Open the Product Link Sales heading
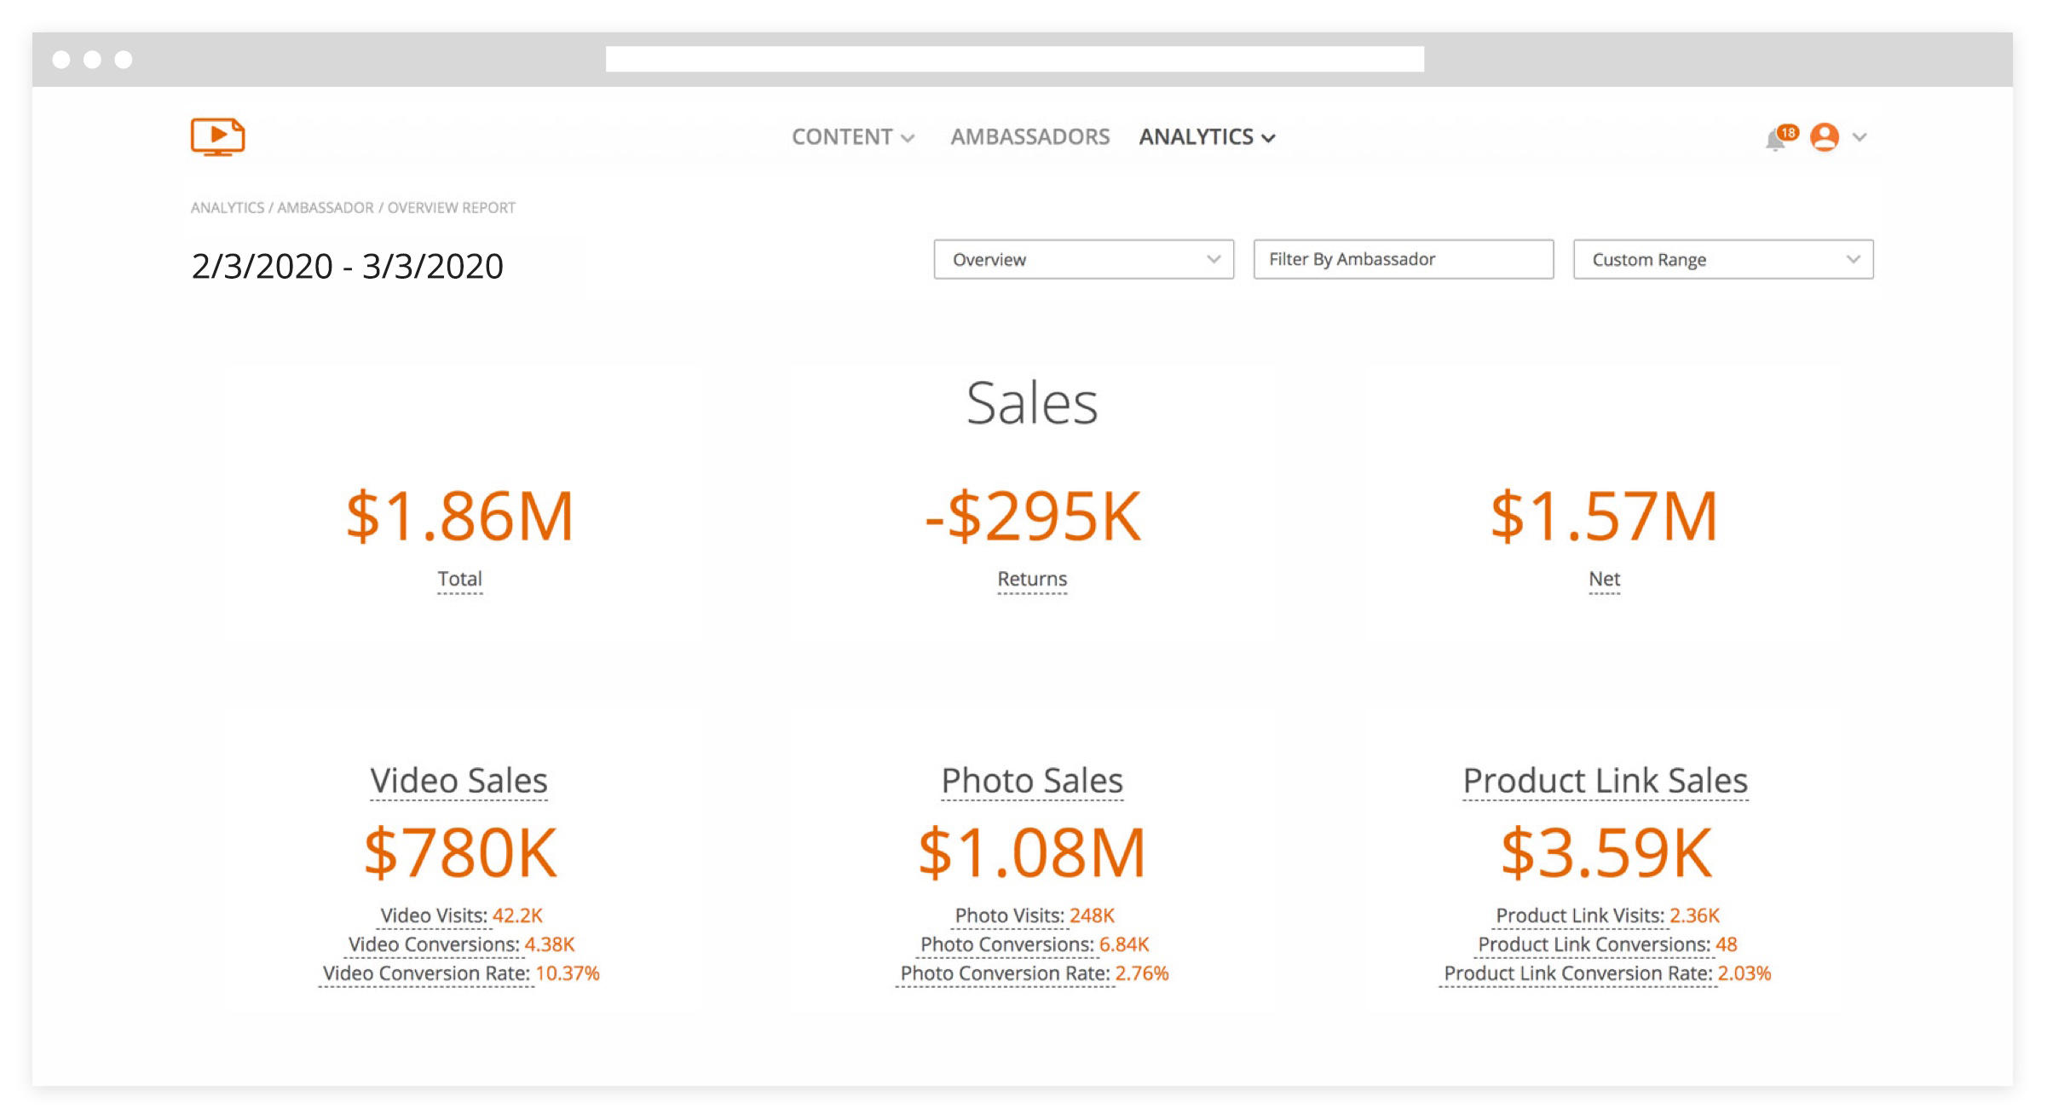The image size is (2047, 1120). click(x=1605, y=781)
